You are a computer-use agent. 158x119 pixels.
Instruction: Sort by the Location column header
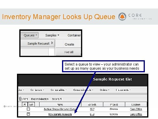click(136, 104)
